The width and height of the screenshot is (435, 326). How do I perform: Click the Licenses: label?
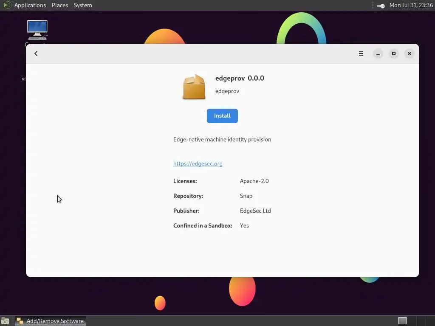[x=185, y=181]
